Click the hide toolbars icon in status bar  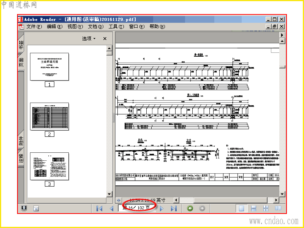36,208
